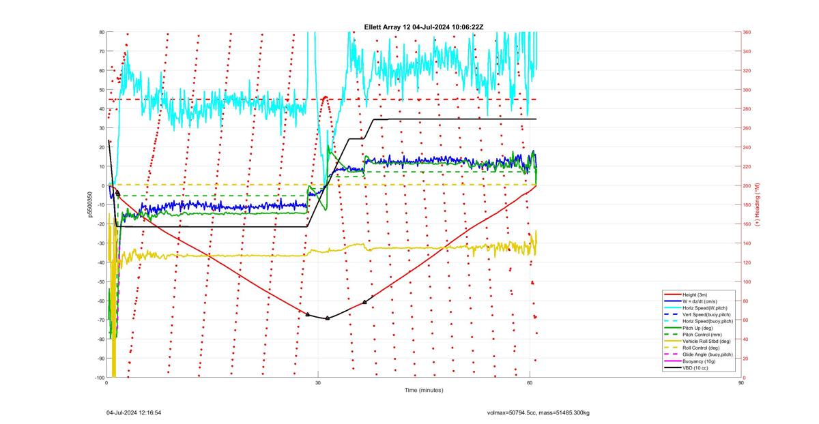Click the right heading-axis tick label '200'
Viewport: 819px width, 424px height.
pyautogui.click(x=747, y=185)
